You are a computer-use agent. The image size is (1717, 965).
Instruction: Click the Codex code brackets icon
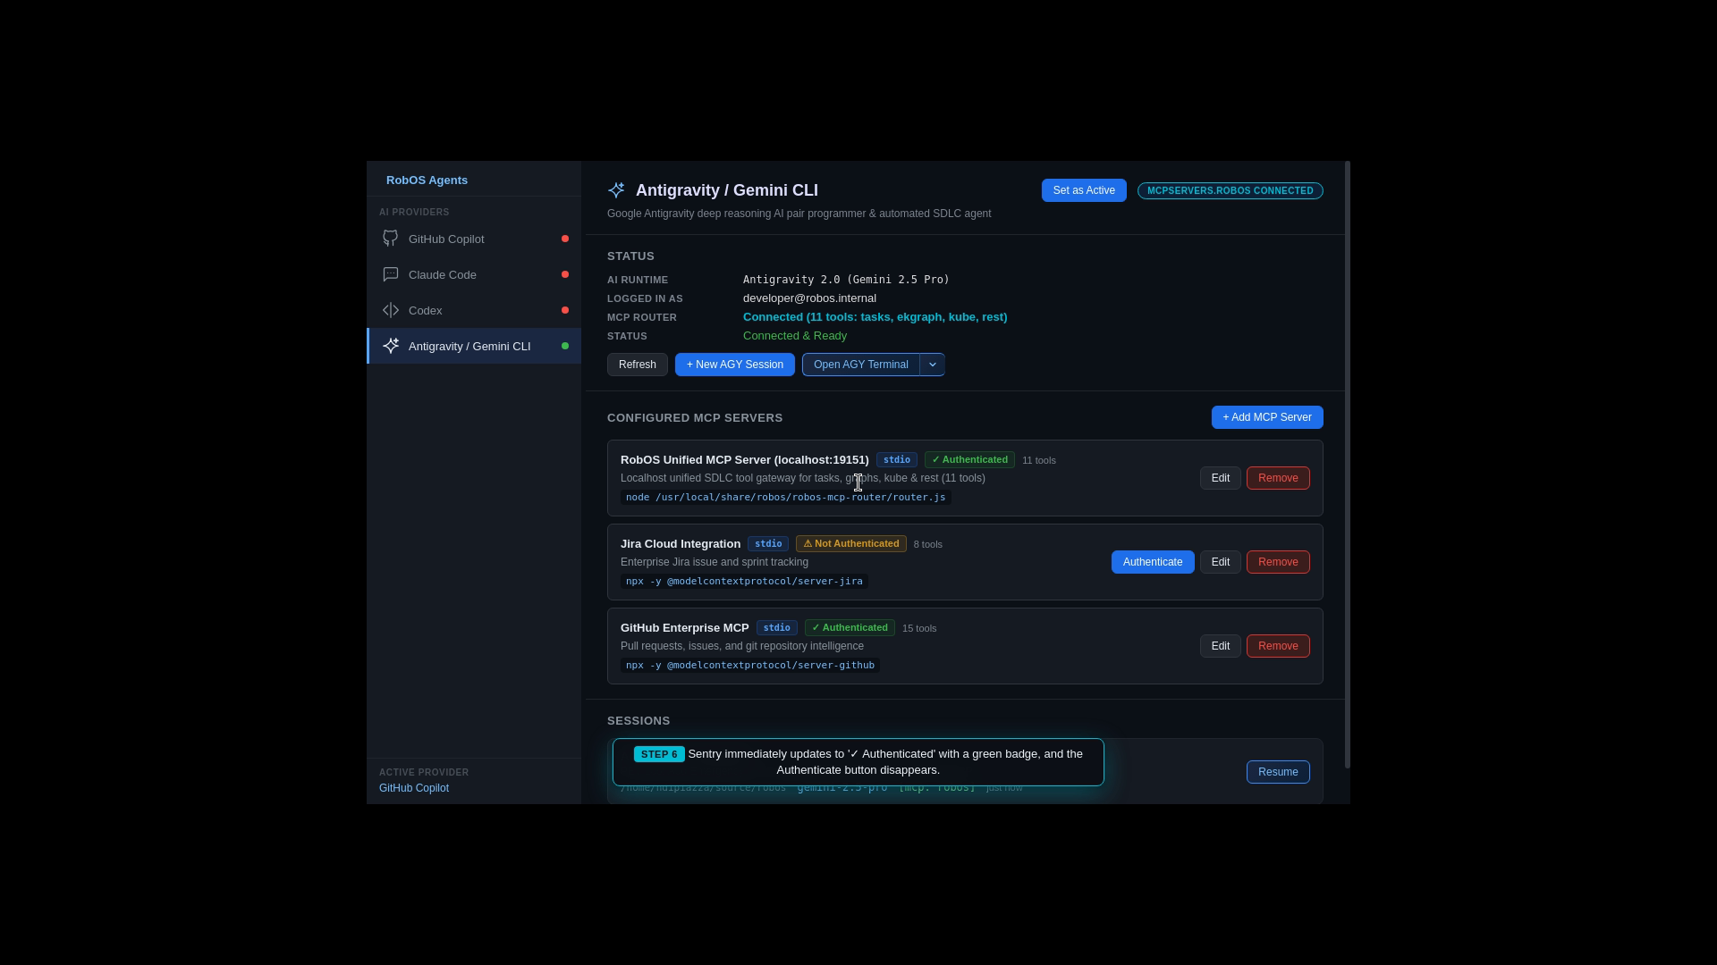391,310
